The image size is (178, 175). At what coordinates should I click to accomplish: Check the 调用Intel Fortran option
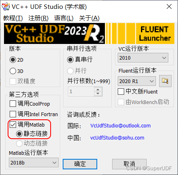click(13, 114)
